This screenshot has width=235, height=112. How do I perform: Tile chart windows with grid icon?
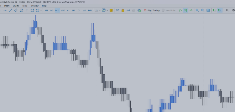point(208,10)
